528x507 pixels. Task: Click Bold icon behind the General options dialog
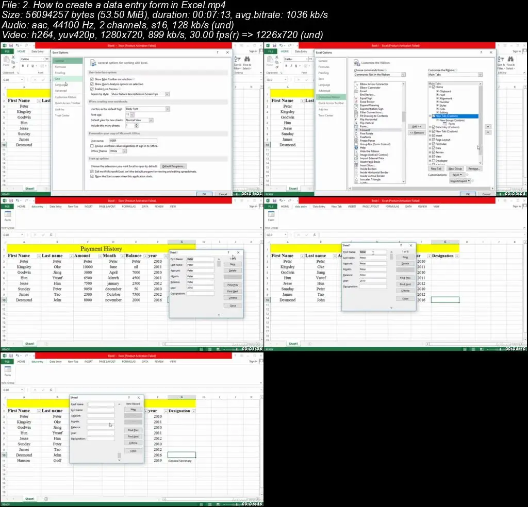point(23,66)
